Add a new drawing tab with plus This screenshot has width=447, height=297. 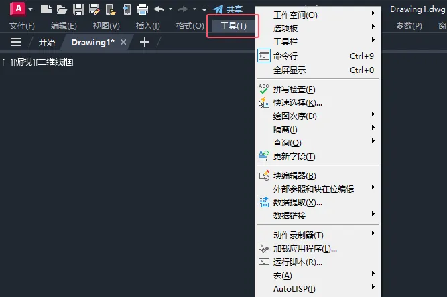point(145,42)
